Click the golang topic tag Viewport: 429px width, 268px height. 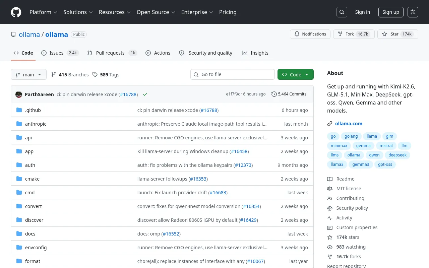[x=351, y=136]
